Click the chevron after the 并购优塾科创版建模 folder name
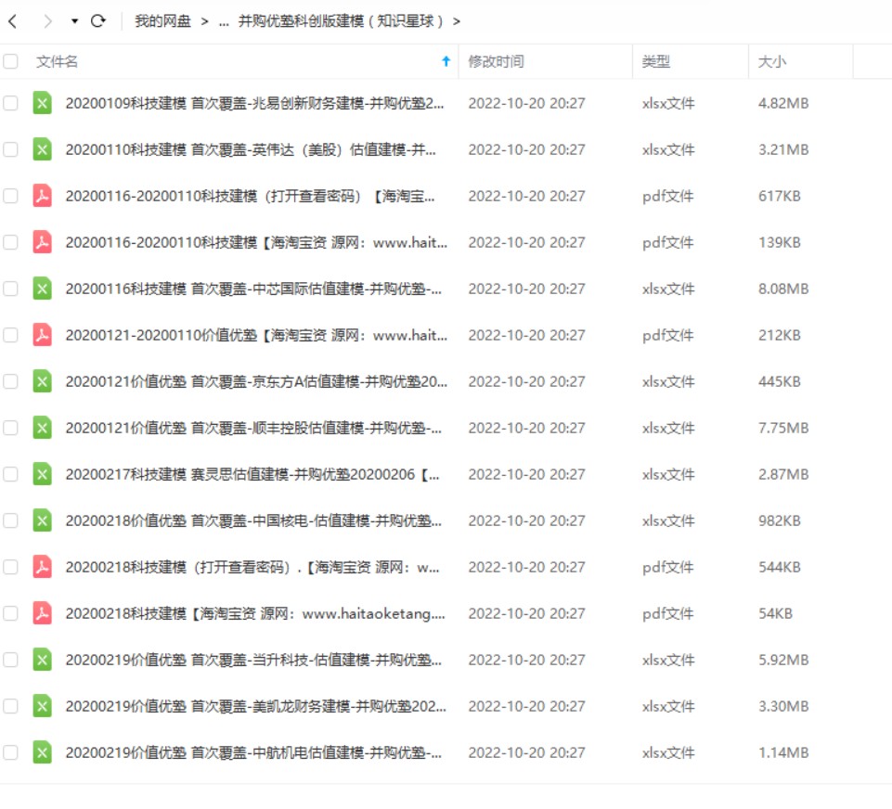The height and width of the screenshot is (809, 892). (457, 21)
